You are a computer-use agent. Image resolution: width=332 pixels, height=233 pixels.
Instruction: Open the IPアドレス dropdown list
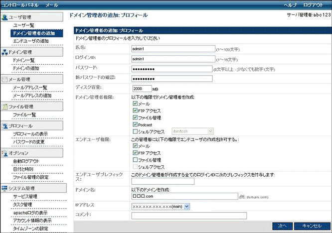[161, 207]
